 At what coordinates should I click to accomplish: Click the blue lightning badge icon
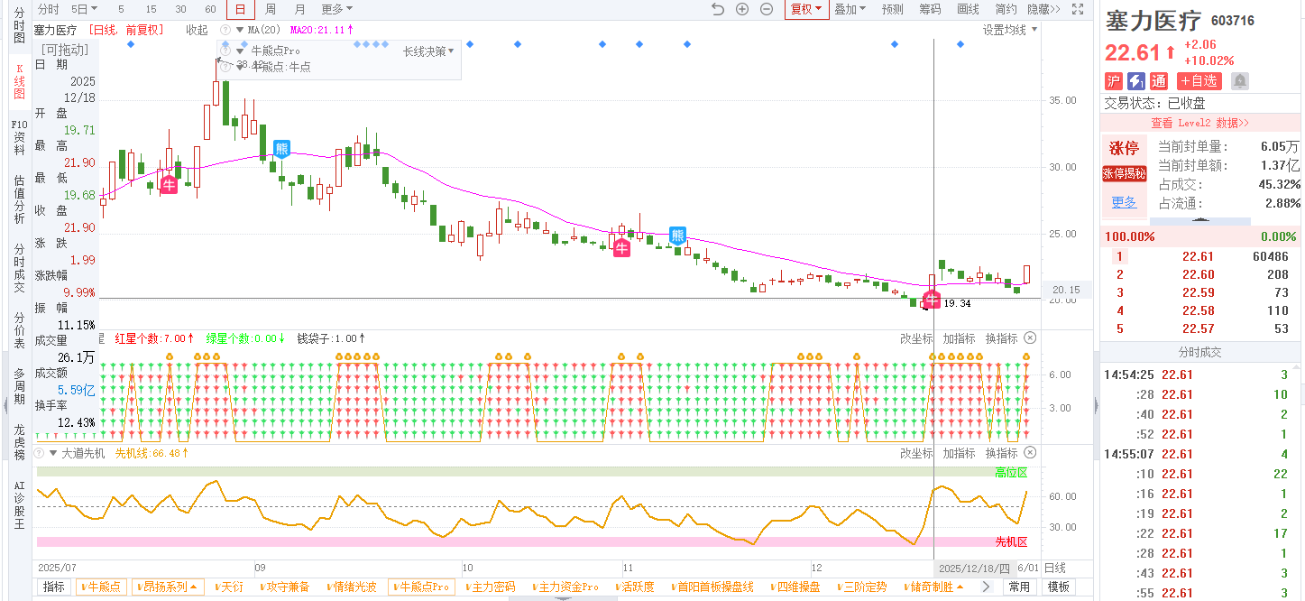(x=1136, y=81)
